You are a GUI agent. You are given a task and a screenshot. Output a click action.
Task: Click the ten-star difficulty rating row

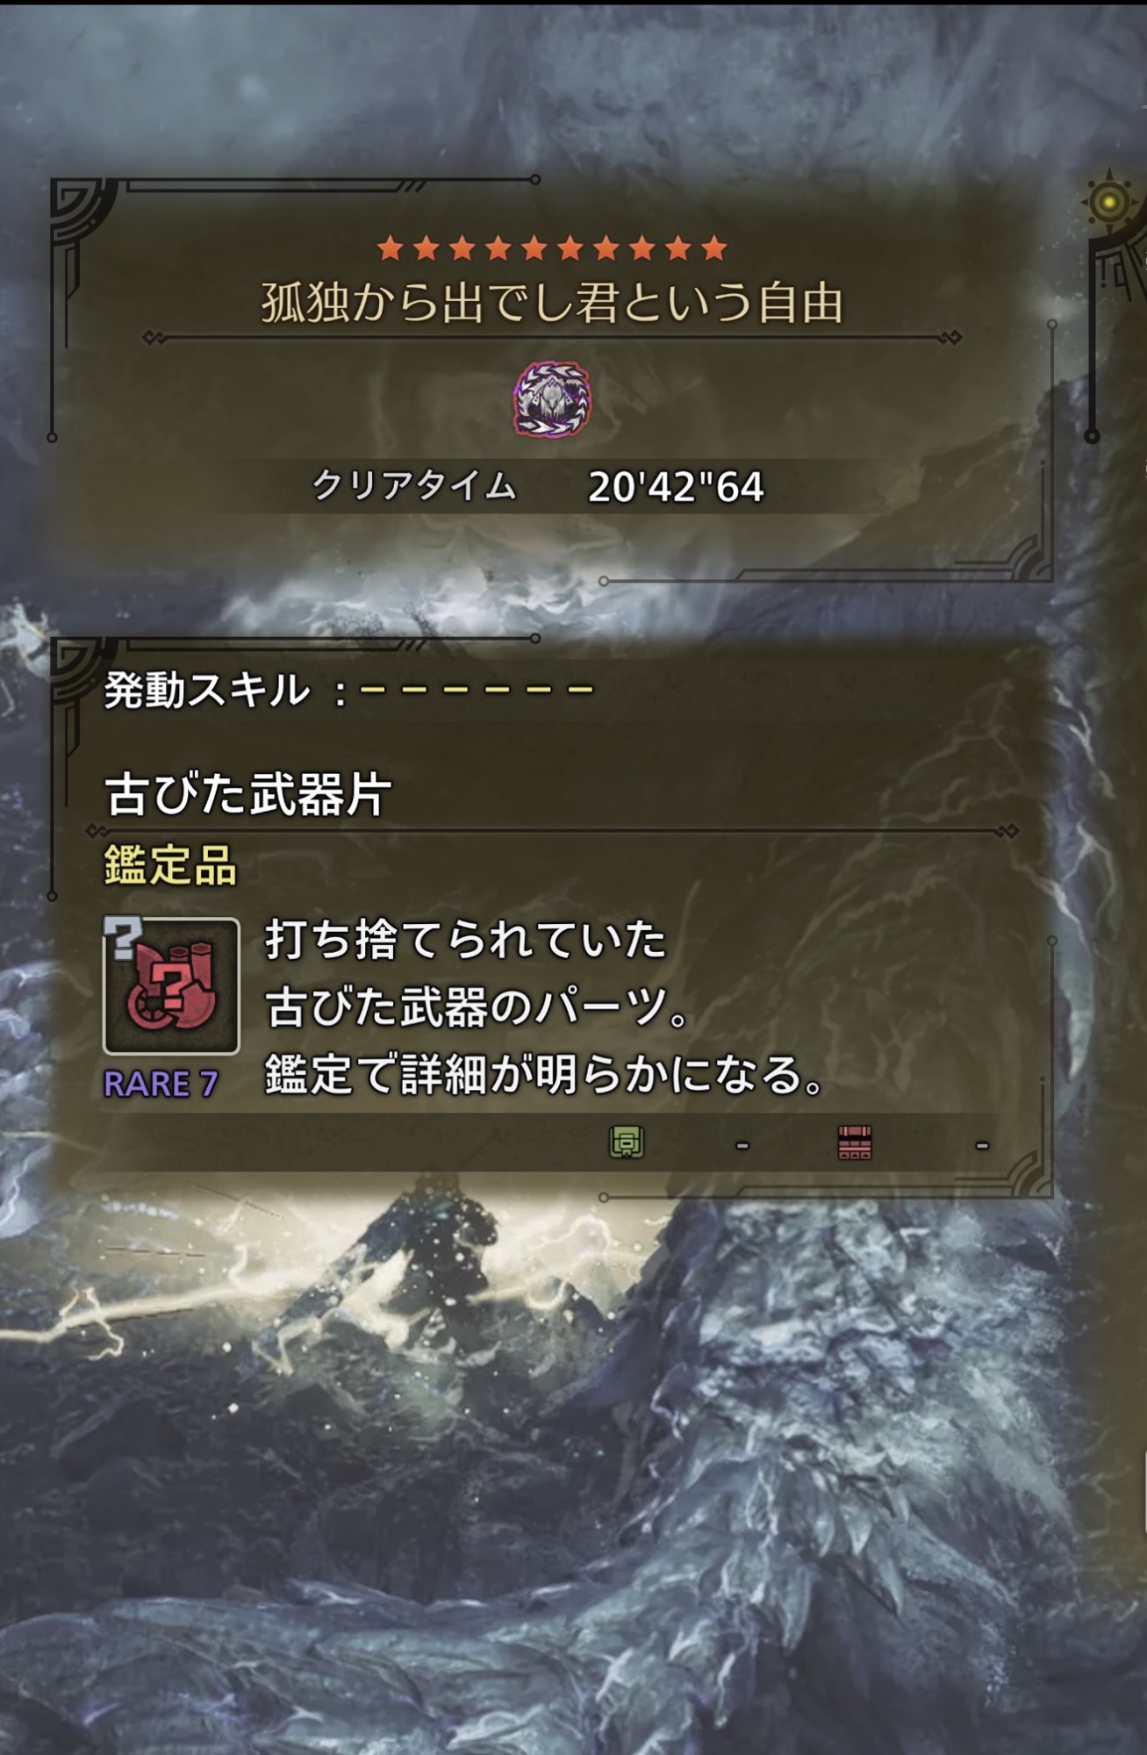(x=552, y=248)
